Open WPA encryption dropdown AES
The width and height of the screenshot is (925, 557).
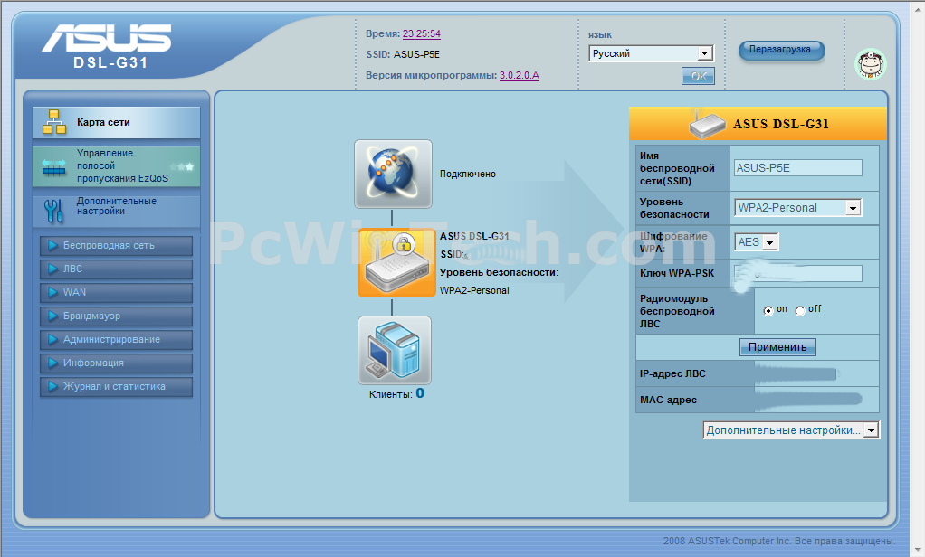[x=757, y=241]
